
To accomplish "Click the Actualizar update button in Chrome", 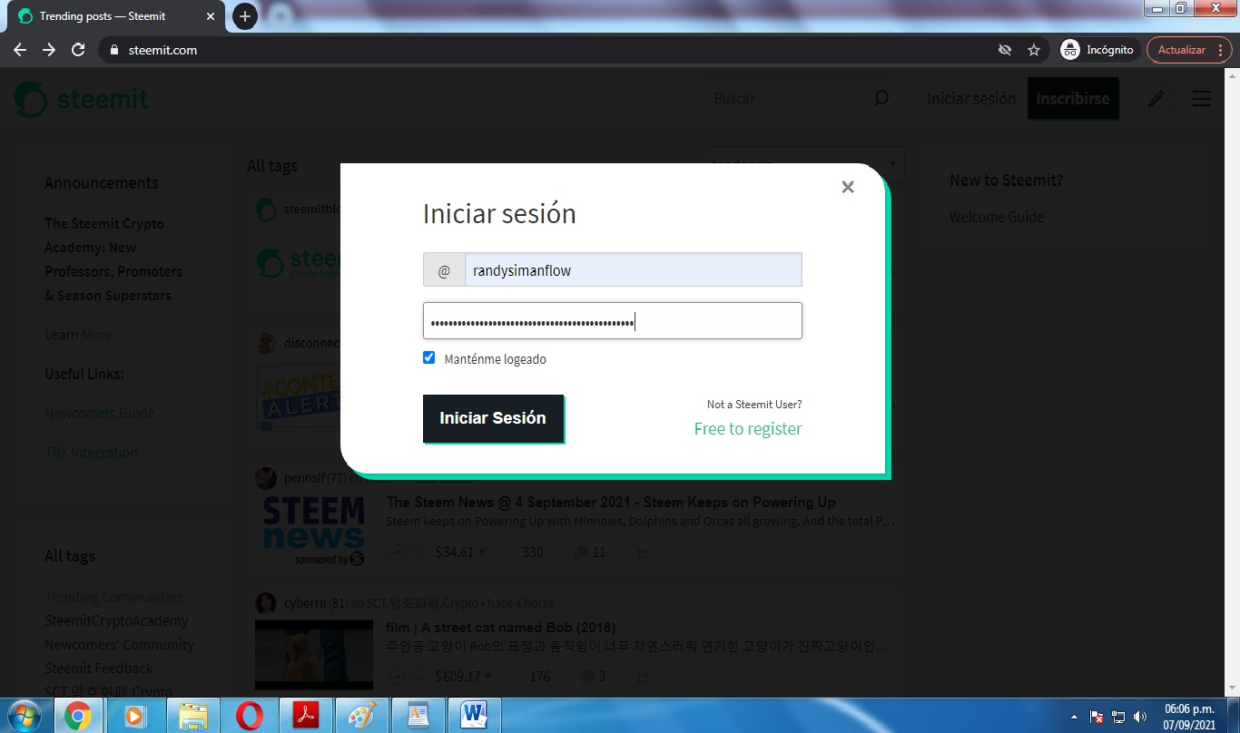I will (1189, 50).
